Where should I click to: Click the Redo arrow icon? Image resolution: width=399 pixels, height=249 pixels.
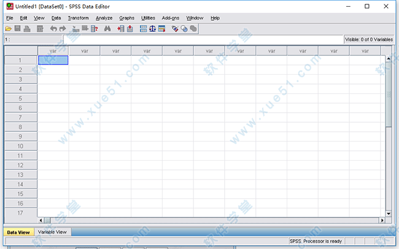pos(63,29)
